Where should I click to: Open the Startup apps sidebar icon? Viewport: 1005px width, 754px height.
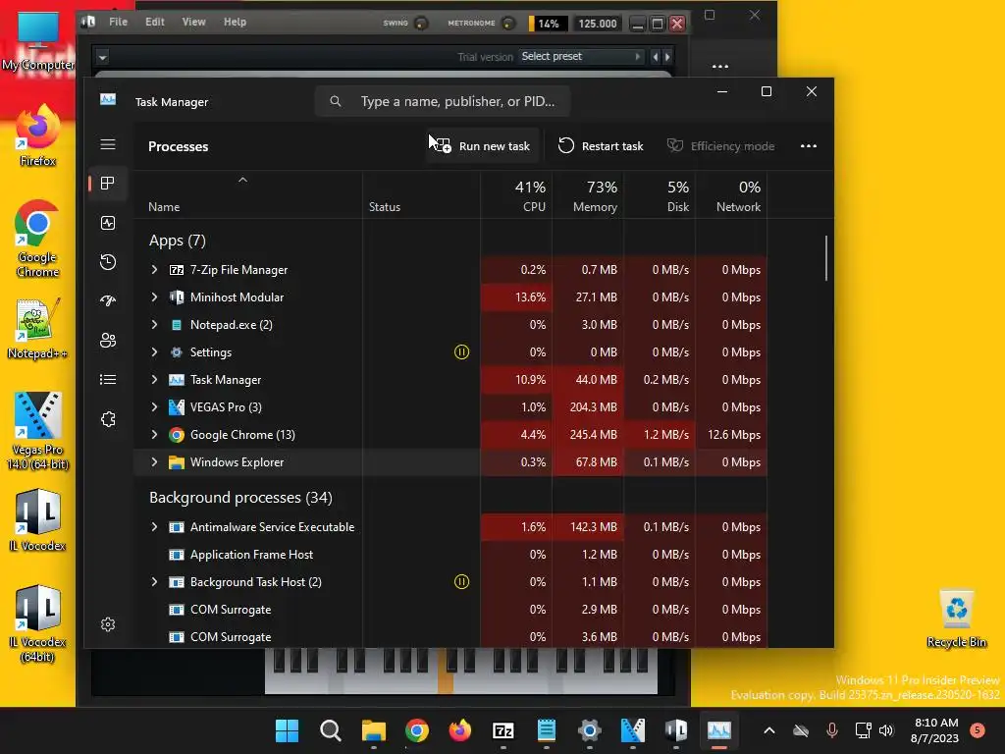108,300
